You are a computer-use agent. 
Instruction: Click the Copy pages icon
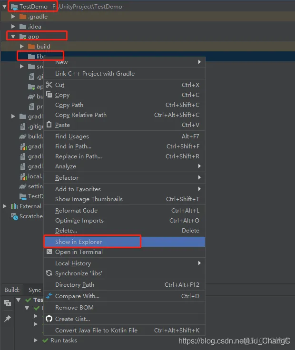click(x=49, y=95)
